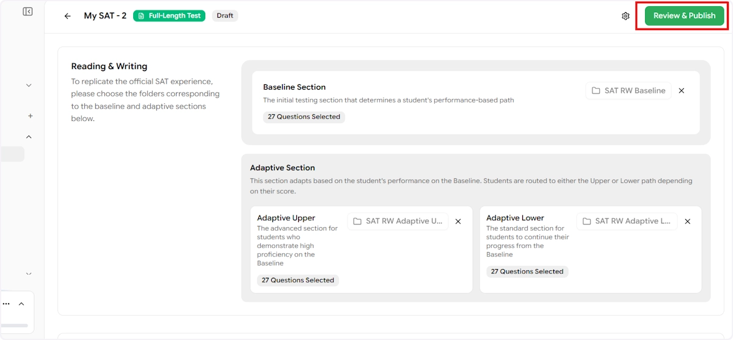Open the Adaptive Lower folder picker
Image resolution: width=733 pixels, height=340 pixels.
coord(627,222)
